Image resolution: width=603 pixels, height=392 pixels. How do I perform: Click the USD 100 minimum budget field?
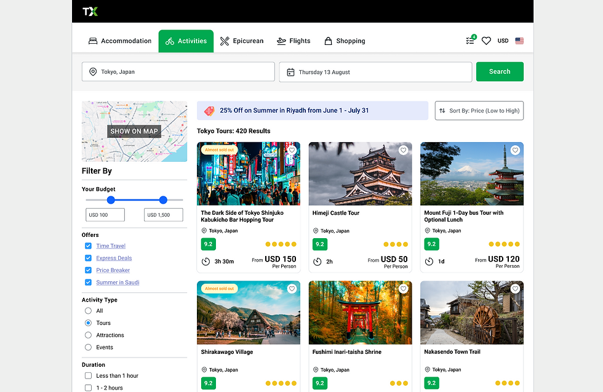(x=105, y=215)
